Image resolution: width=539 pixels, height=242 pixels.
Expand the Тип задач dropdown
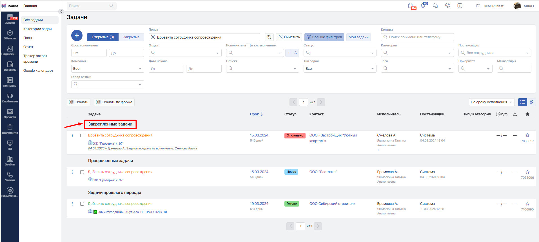point(340,69)
